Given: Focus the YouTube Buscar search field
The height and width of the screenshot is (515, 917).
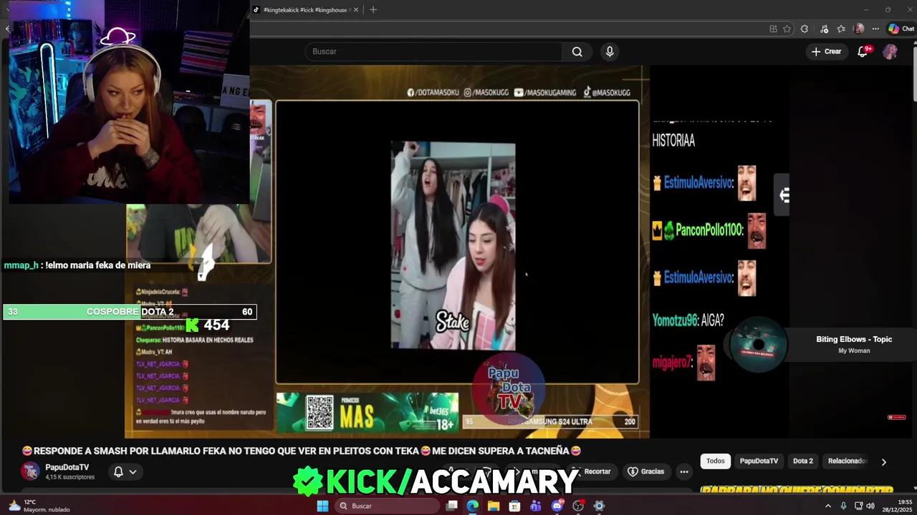Looking at the screenshot, I should pos(434,51).
